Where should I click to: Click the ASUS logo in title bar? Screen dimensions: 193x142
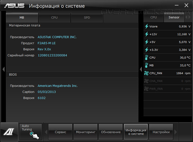point(14,6)
